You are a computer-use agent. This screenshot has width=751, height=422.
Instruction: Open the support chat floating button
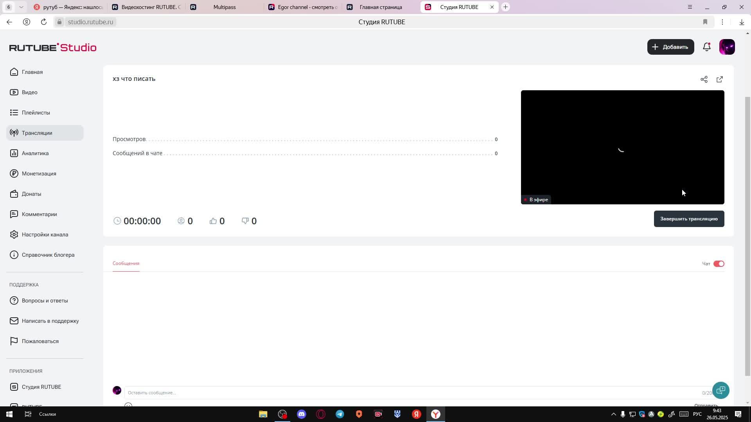[x=721, y=390]
